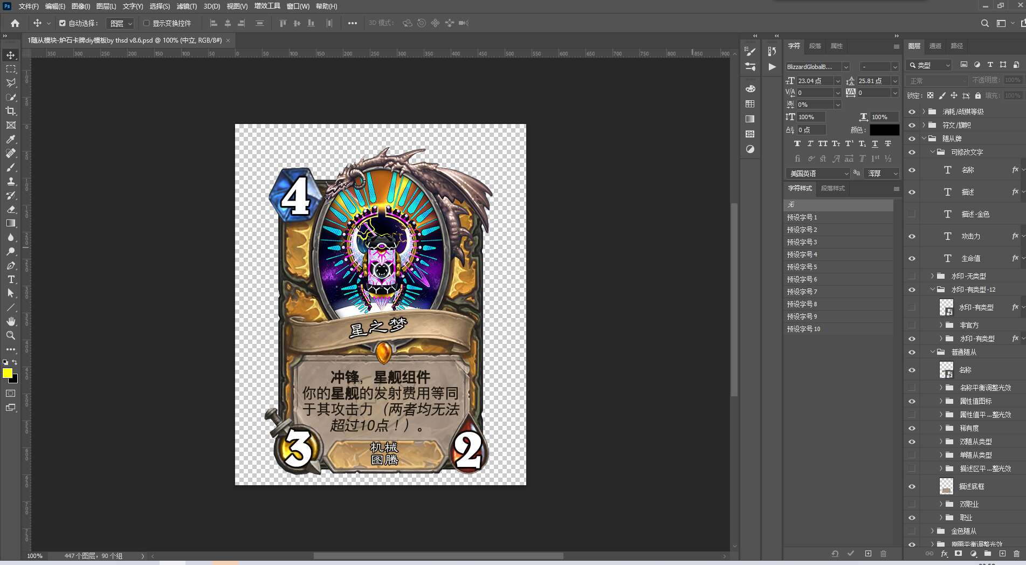Click the canvas horizontal scrollbar

[438, 556]
